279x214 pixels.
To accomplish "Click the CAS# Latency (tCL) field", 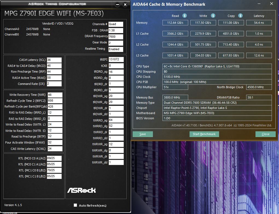I will 54,60.
